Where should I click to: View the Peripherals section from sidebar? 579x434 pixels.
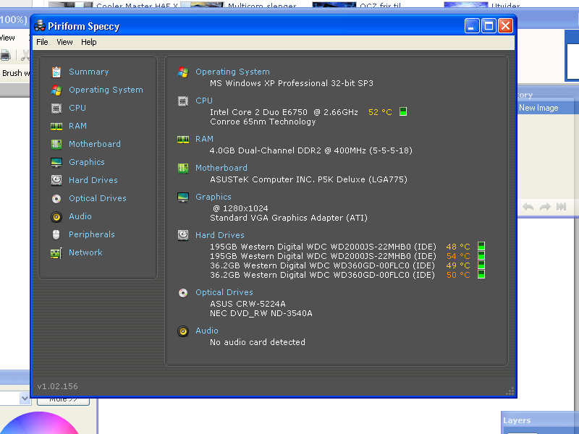[x=92, y=234]
